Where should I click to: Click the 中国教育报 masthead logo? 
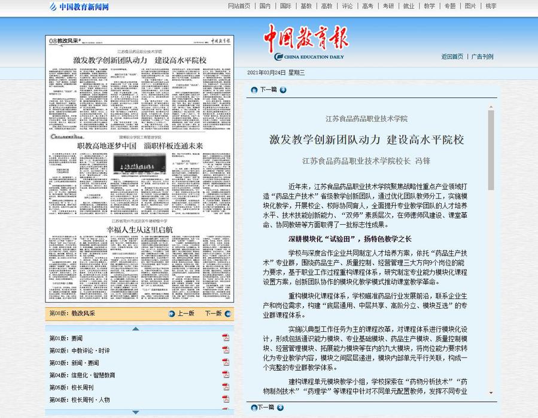pyautogui.click(x=306, y=42)
